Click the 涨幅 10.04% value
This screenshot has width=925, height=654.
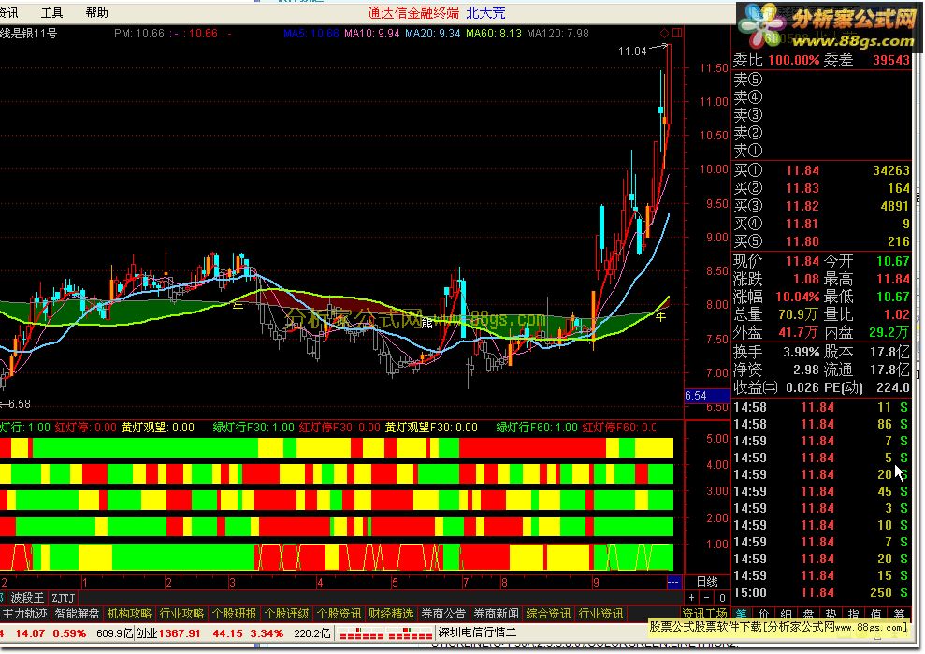(798, 297)
